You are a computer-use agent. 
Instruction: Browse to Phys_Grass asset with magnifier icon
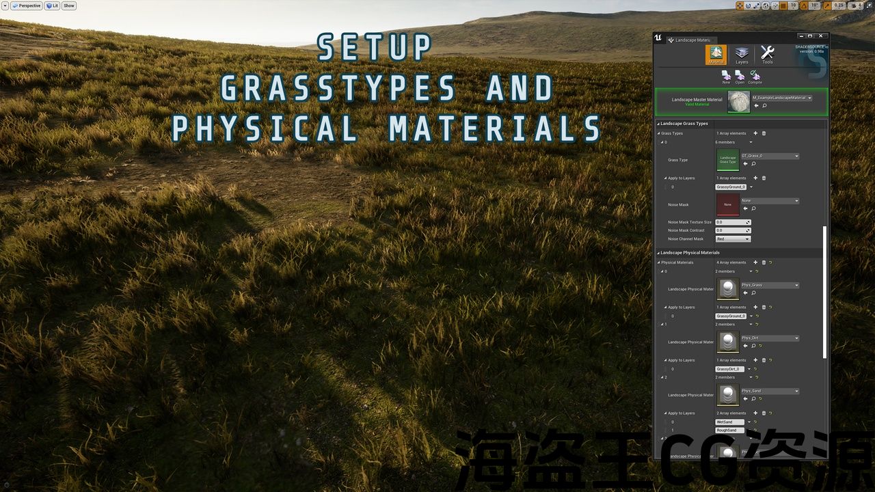(753, 292)
